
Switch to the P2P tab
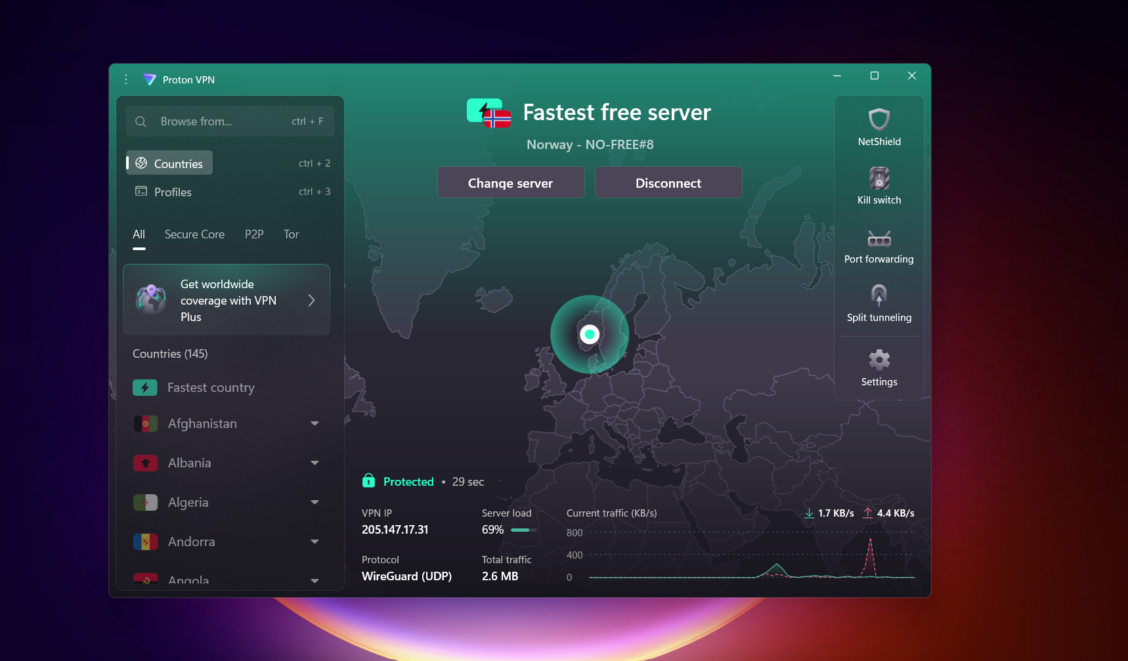254,234
